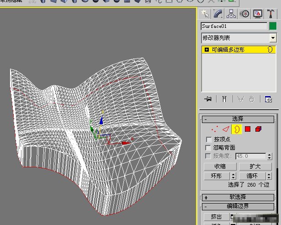Click the border sub-object icon on the 可编辑多边形 row

pos(270,49)
